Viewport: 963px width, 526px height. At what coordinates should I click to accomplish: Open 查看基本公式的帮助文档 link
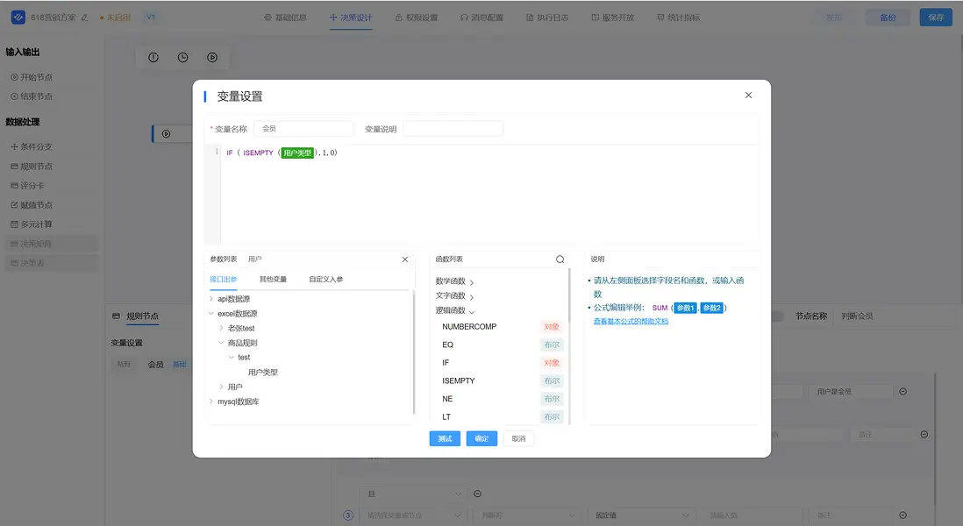click(x=631, y=321)
